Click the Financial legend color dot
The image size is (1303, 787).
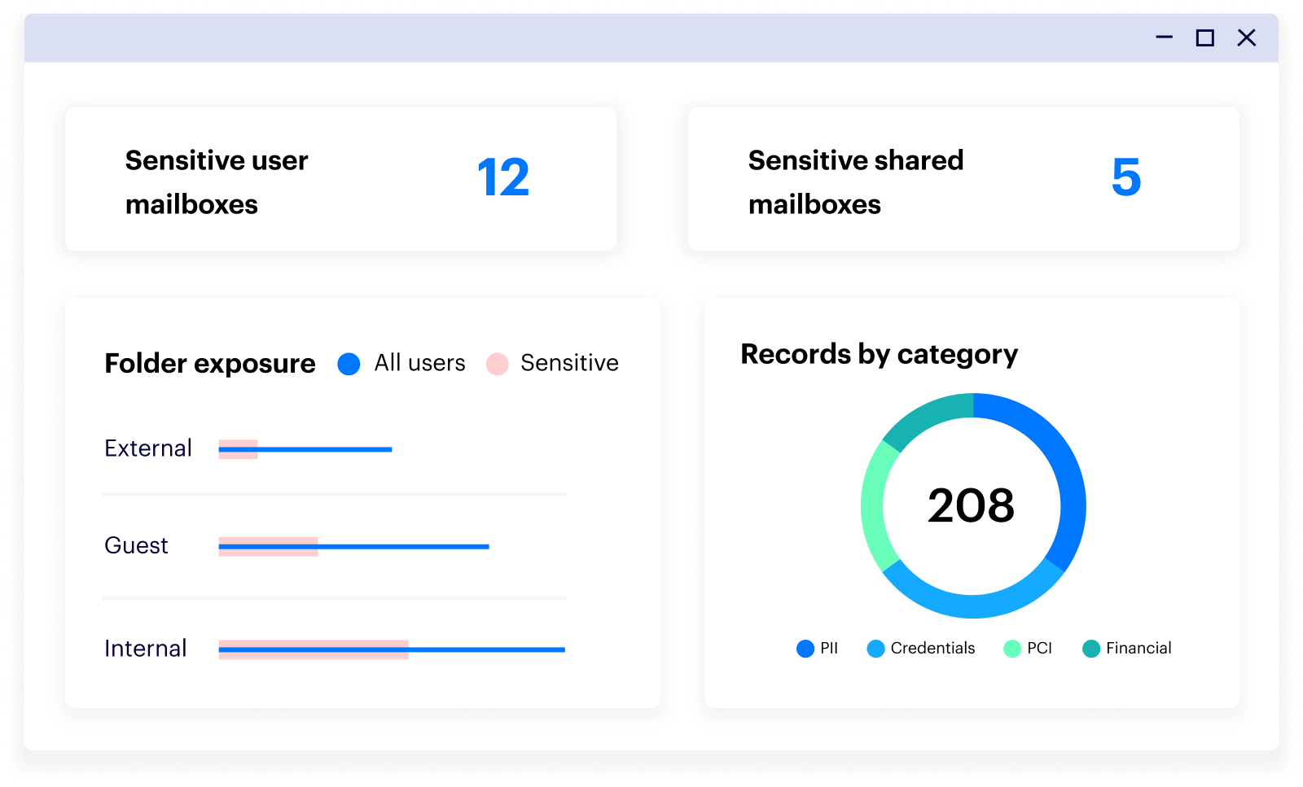[x=1091, y=649]
